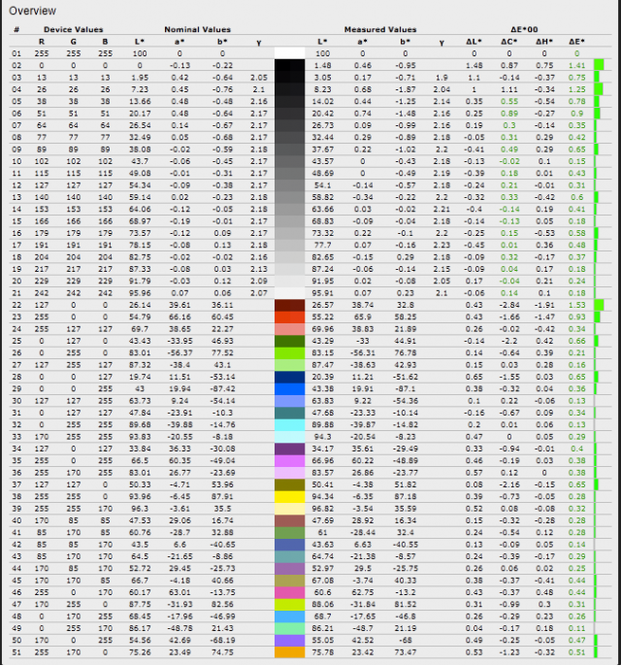
Task: Click ΔE* value "1.41" in row 02
Action: [577, 65]
